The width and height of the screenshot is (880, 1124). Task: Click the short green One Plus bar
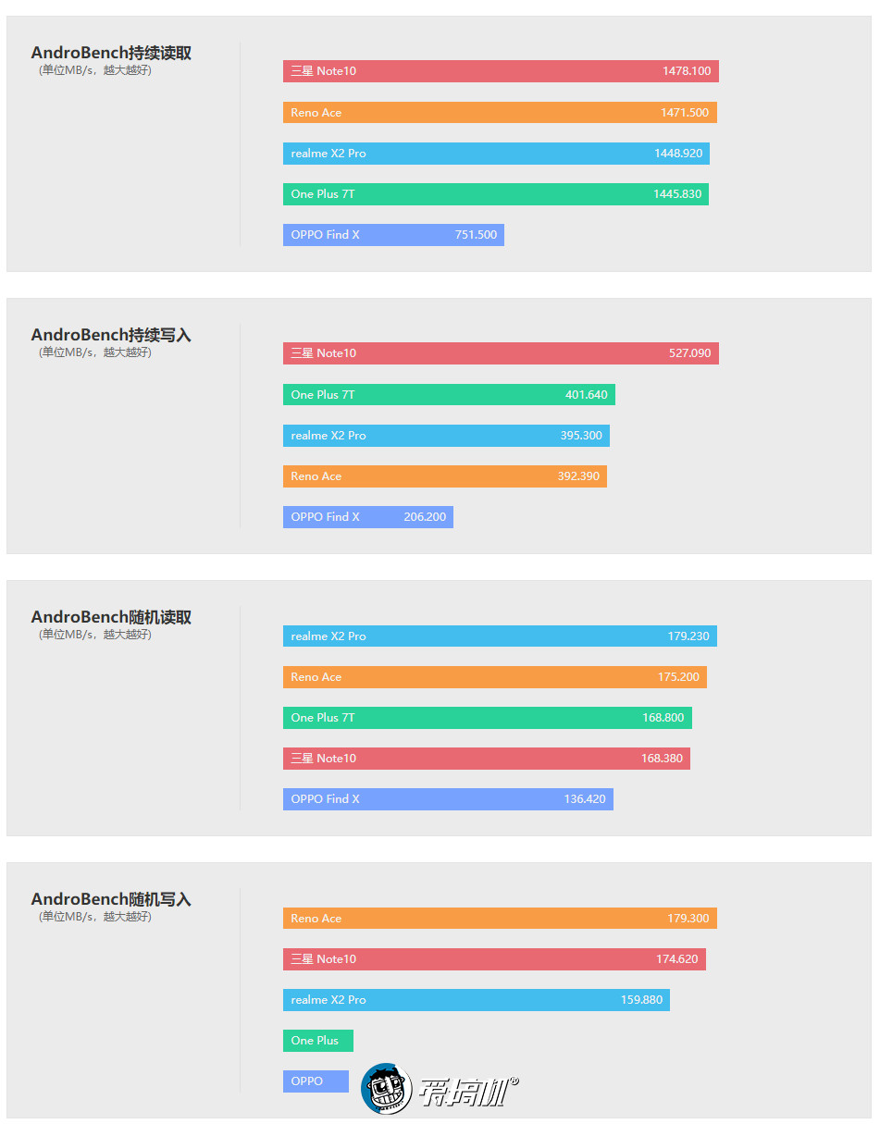[x=317, y=1041]
